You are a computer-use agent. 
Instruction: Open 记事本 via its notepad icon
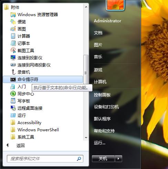(13, 43)
